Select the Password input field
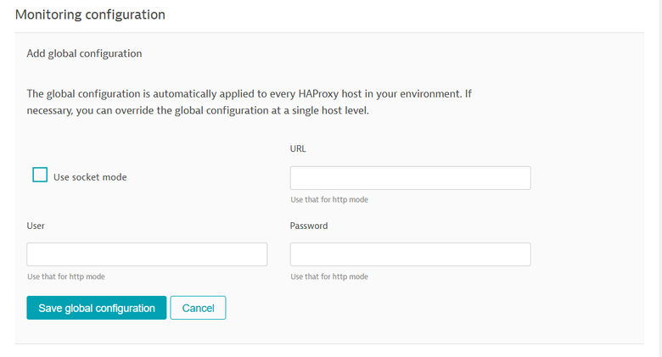The width and height of the screenshot is (662, 357). click(x=410, y=254)
